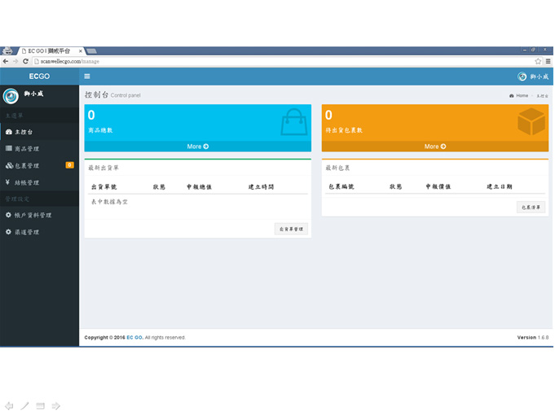The height and width of the screenshot is (415, 555).
Task: Click the shopping bag icon
Action: pyautogui.click(x=293, y=122)
